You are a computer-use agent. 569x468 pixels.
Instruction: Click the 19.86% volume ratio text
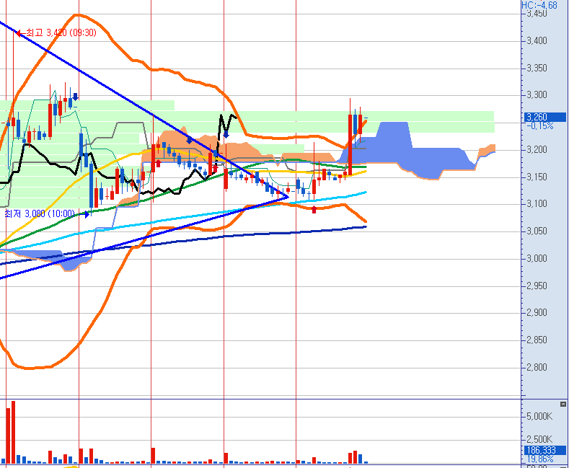click(540, 459)
